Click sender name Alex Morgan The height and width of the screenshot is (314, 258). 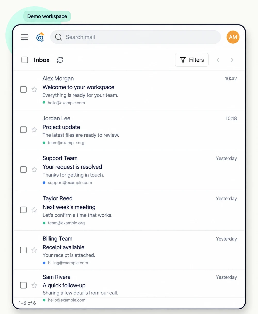58,78
